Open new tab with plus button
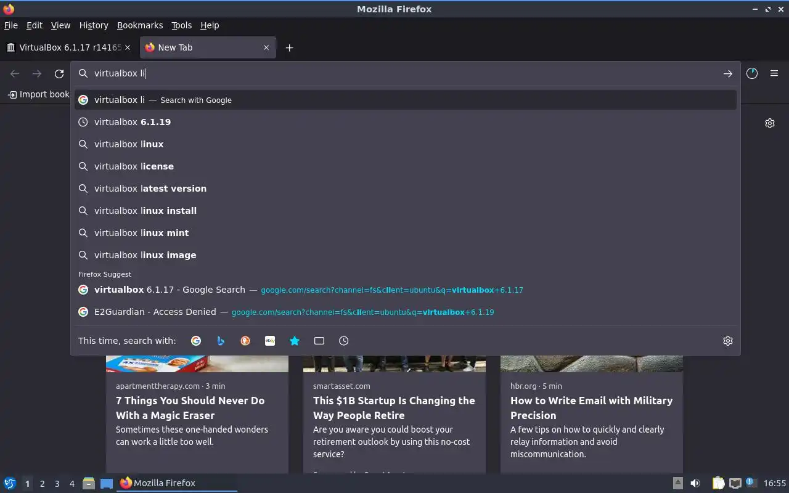 tap(289, 47)
